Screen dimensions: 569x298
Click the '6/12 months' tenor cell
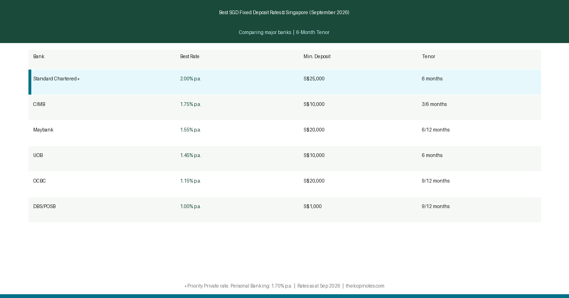pos(436,130)
